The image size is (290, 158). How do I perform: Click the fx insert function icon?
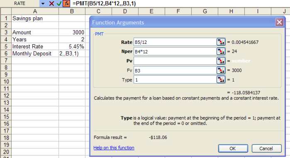click(x=66, y=3)
